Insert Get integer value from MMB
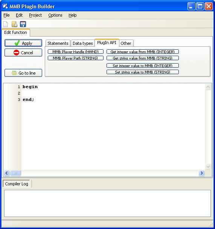 tap(143, 52)
